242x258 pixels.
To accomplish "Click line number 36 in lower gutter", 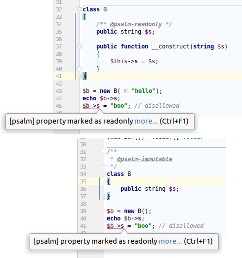I will tap(83, 189).
